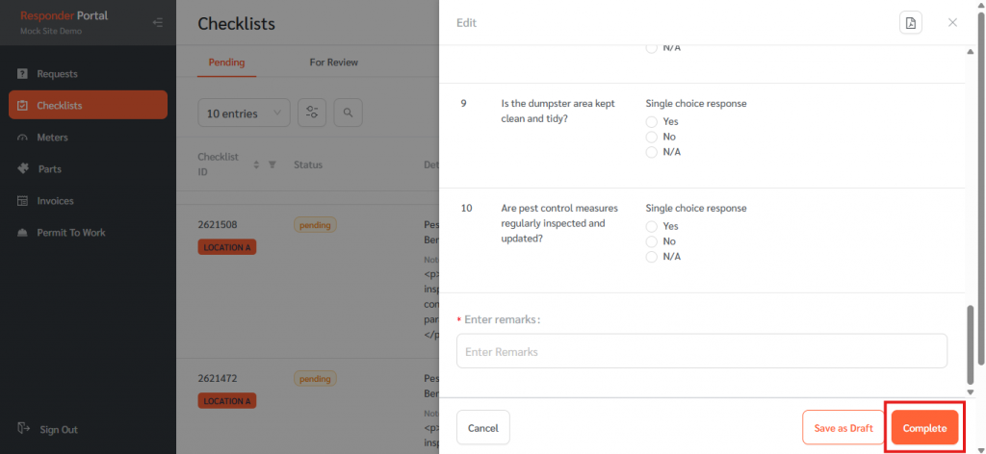This screenshot has height=454, width=986.
Task: Open the filter settings icon beside entries dropdown
Action: [x=312, y=113]
